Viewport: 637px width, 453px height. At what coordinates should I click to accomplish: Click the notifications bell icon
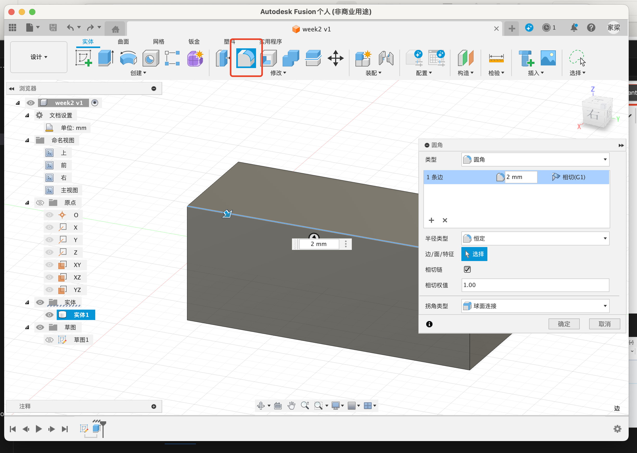tap(574, 28)
